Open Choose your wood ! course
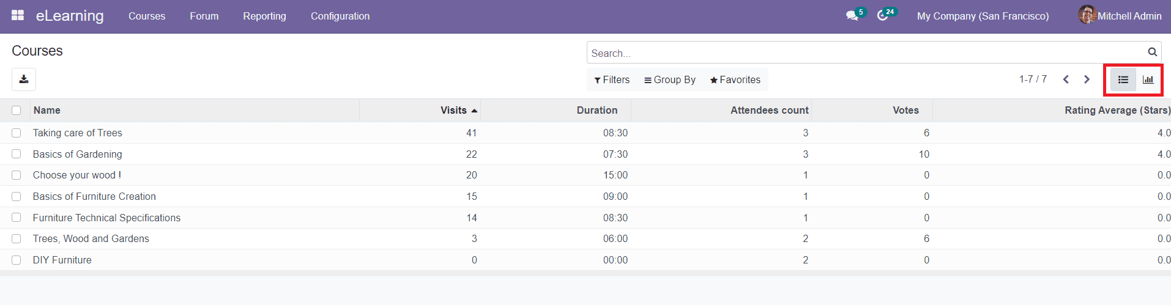Screen dimensions: 1171x305 pyautogui.click(x=77, y=175)
